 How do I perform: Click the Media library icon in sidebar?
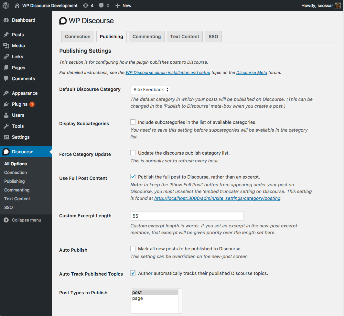(6, 46)
